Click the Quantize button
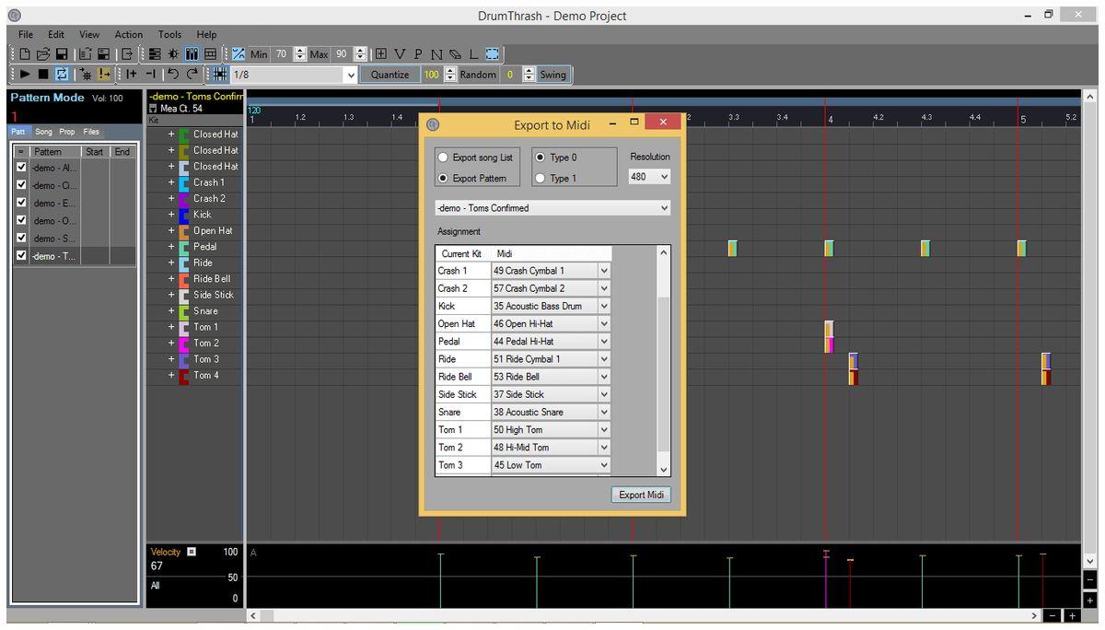Viewport: 1105px width, 630px height. point(390,75)
